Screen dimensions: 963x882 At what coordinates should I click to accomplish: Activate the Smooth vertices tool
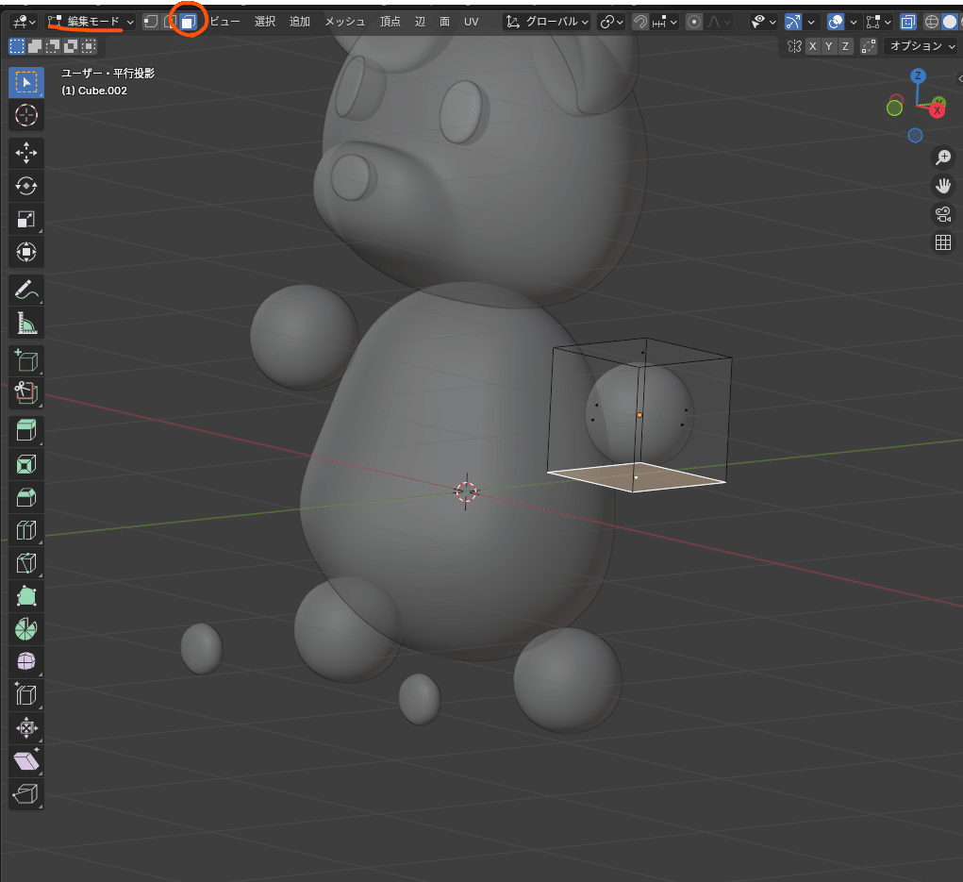pos(25,662)
